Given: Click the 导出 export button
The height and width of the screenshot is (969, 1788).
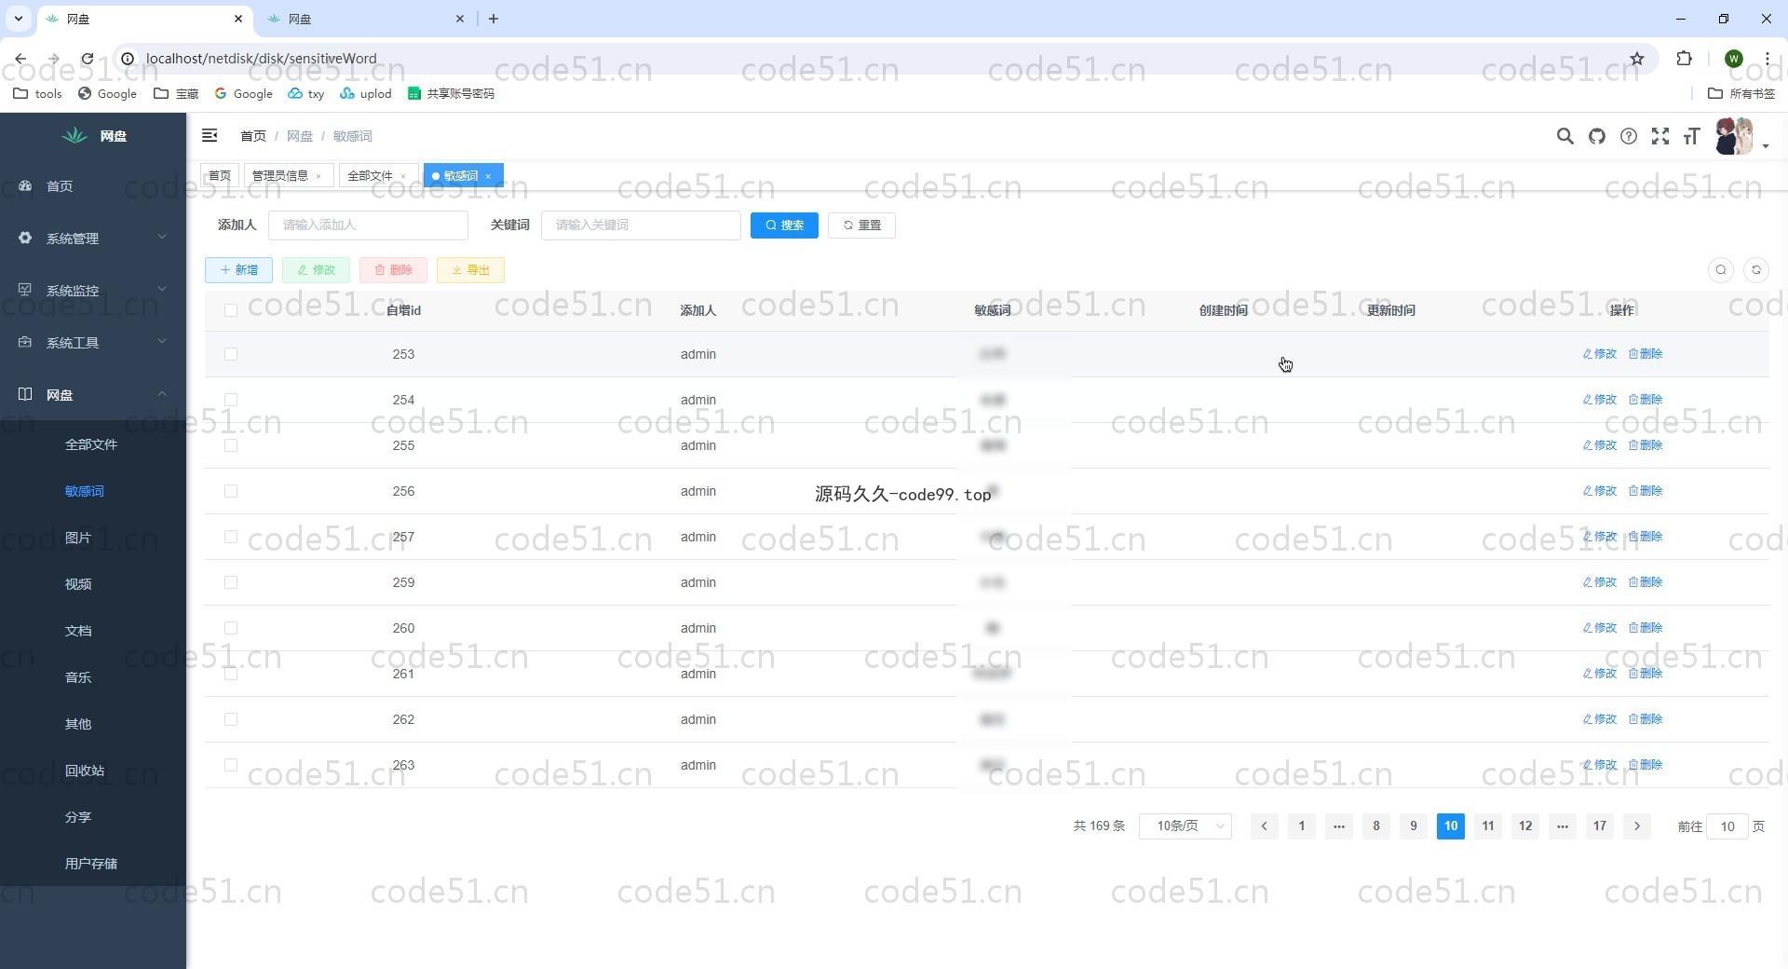Looking at the screenshot, I should click(470, 270).
